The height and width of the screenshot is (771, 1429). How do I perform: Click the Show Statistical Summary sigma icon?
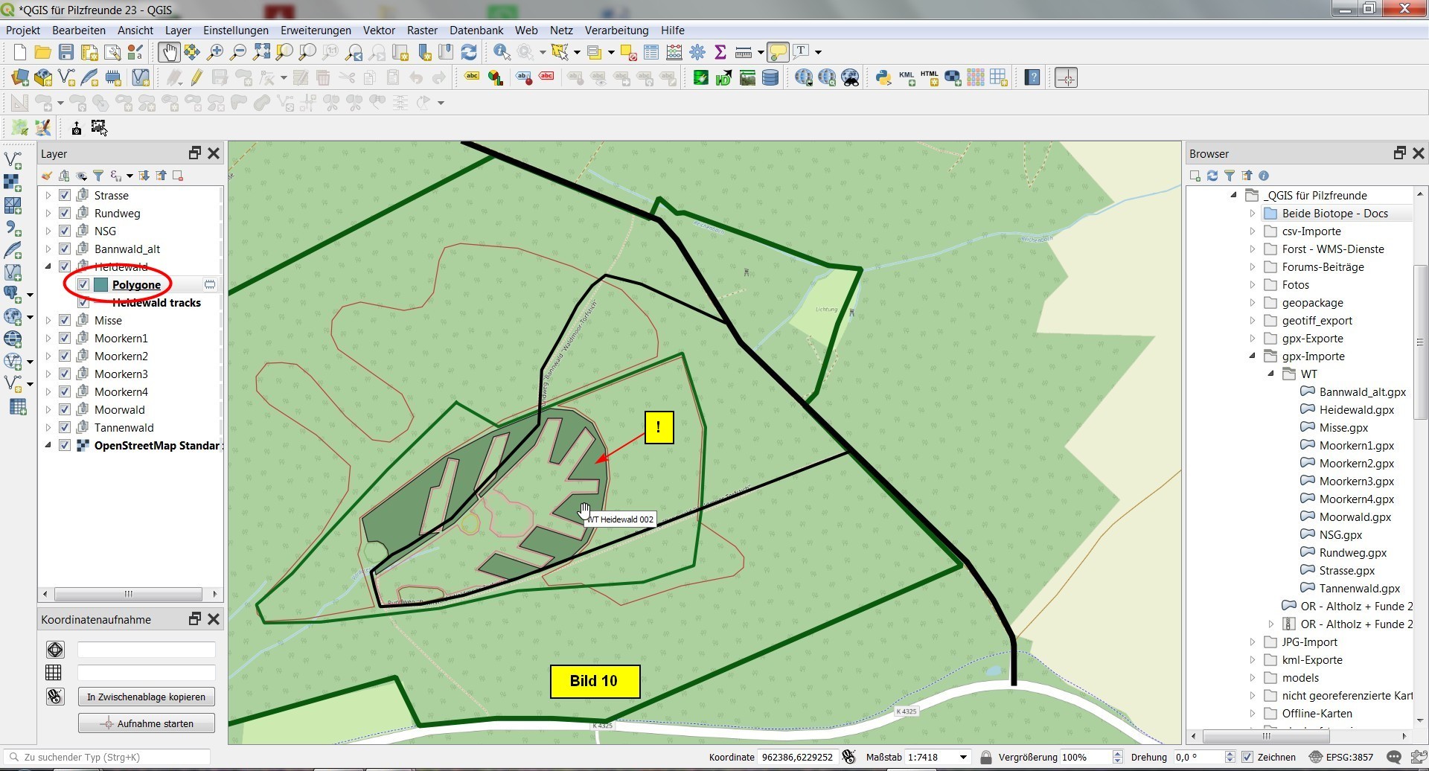tap(720, 52)
